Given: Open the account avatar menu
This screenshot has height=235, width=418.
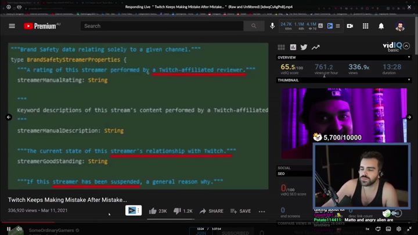Looking at the screenshot, I should click(399, 26).
